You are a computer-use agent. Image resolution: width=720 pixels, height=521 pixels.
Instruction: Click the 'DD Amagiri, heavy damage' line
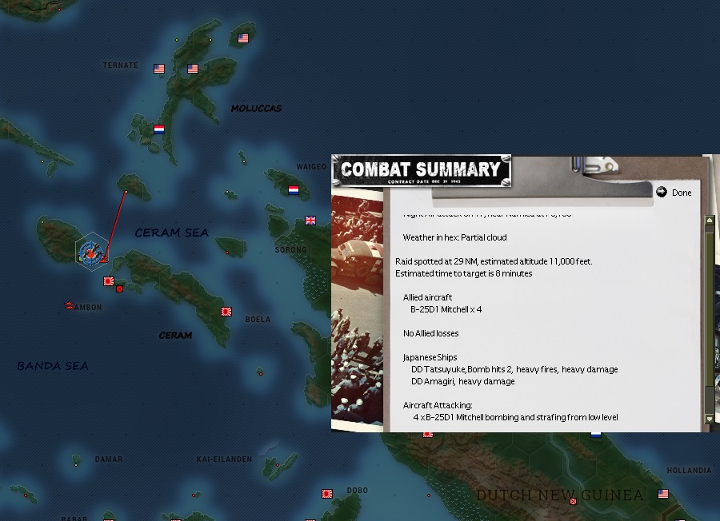pyautogui.click(x=463, y=382)
